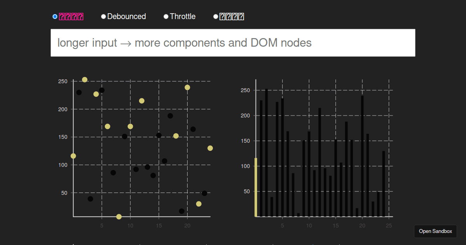Click the shortest bar in the bar chart
Image resolution: width=466 pixels, height=245 pixels.
click(x=297, y=214)
